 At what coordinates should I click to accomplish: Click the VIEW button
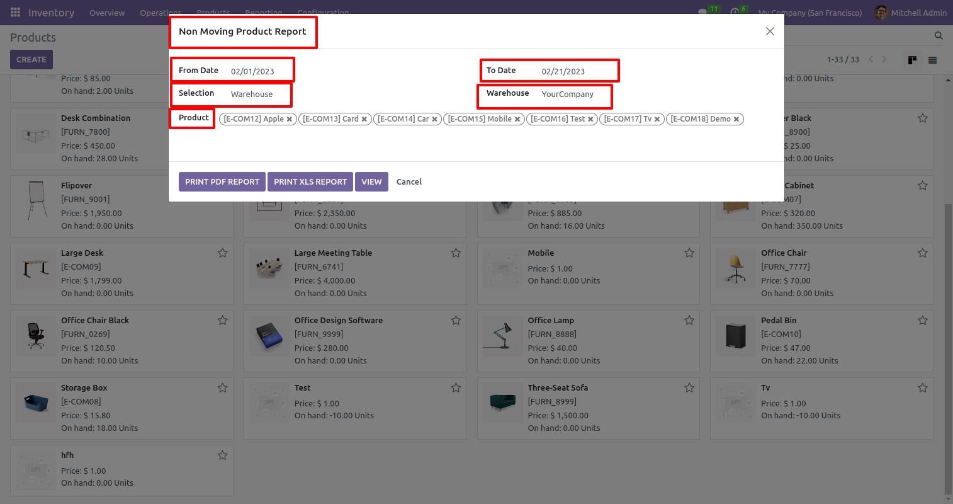371,181
